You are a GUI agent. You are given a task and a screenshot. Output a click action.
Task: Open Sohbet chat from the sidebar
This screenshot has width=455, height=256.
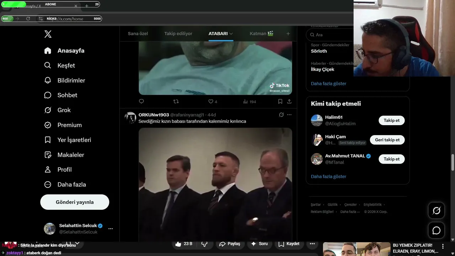coord(61,95)
